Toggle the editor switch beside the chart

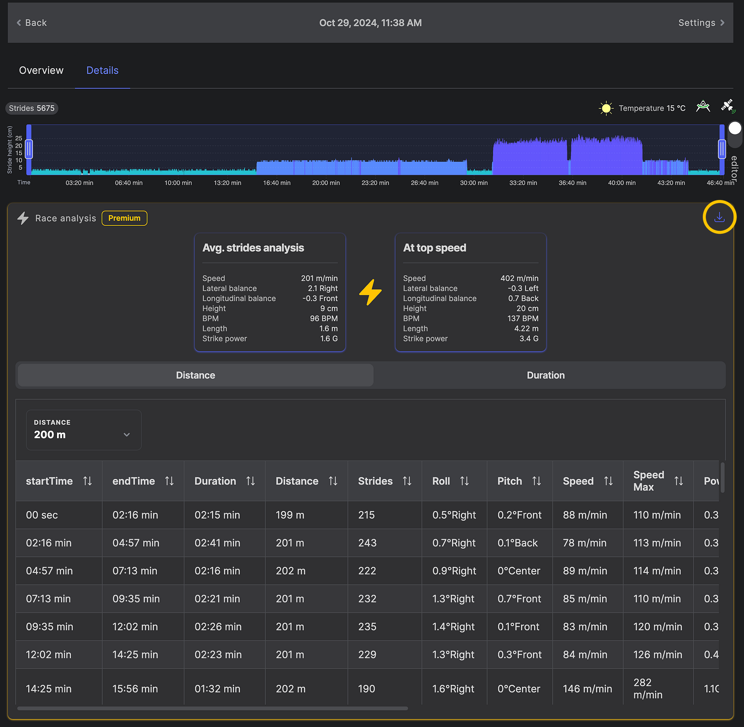coord(735,133)
